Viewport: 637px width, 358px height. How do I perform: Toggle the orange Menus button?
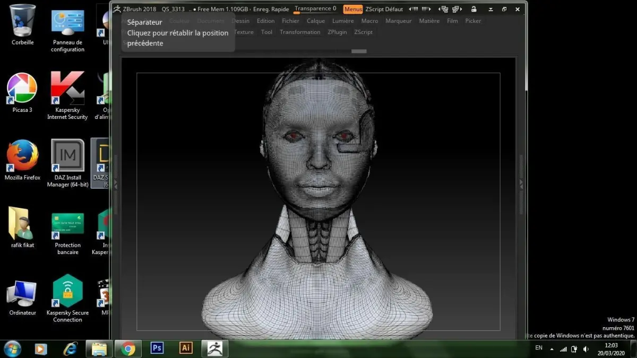click(x=353, y=9)
